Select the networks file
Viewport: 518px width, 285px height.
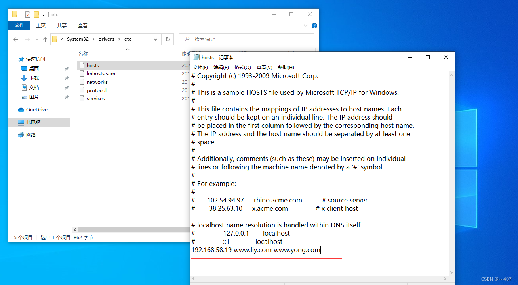coord(97,82)
